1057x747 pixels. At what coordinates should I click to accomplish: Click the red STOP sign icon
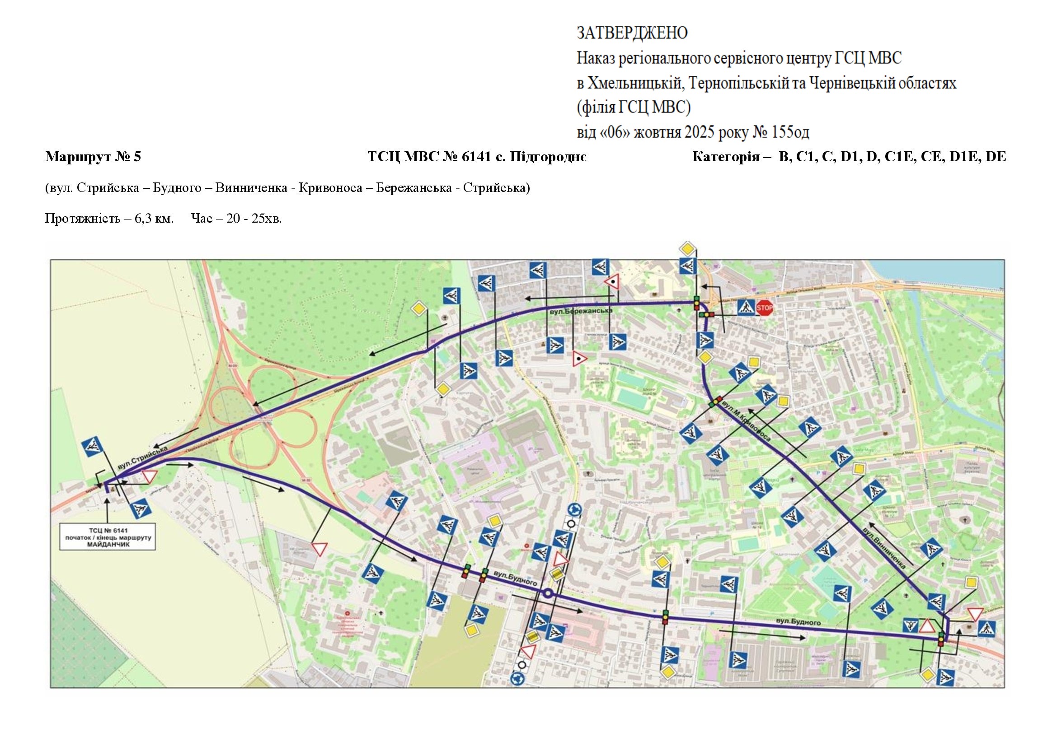click(764, 308)
